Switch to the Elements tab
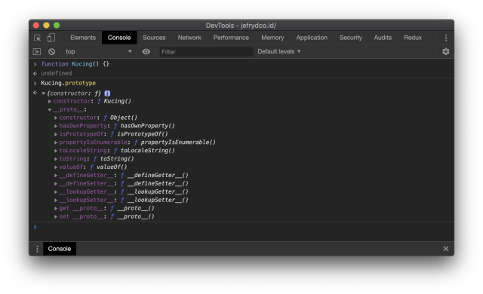The width and height of the screenshot is (483, 294). click(83, 38)
